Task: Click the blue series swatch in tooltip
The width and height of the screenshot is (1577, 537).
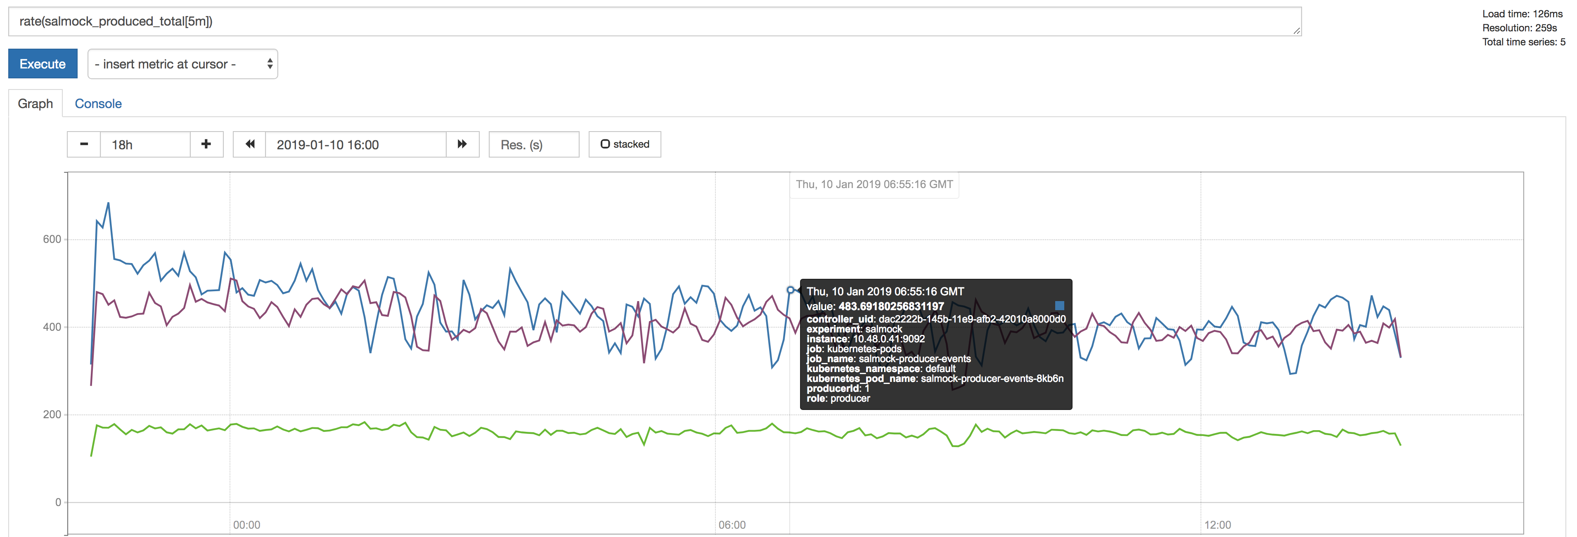Action: (1059, 305)
